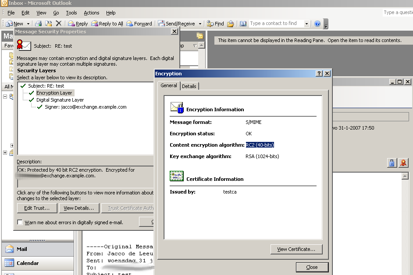This screenshot has width=413, height=275.
Task: Click the Encryption dialog help question mark
Action: click(x=319, y=74)
